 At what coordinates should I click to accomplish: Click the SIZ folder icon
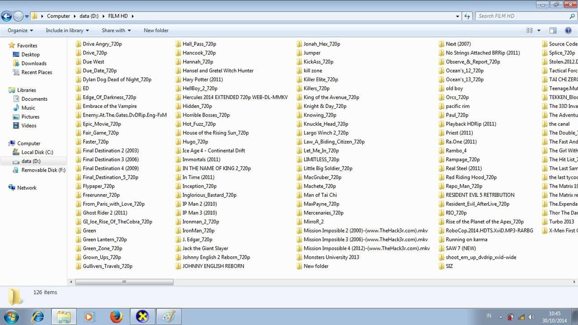coord(442,266)
